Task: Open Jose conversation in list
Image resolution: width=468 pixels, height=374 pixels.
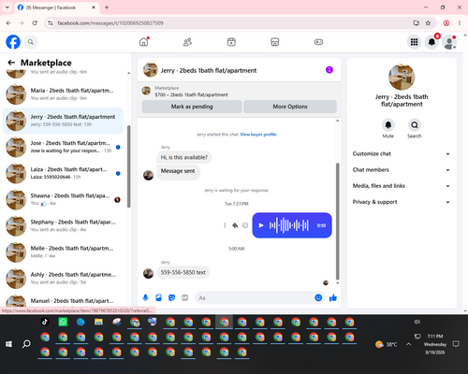Action: point(63,147)
